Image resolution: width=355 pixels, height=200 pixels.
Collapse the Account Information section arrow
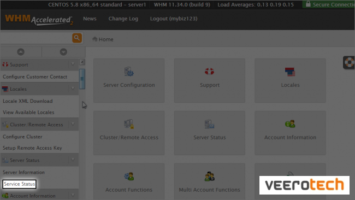pyautogui.click(x=73, y=196)
